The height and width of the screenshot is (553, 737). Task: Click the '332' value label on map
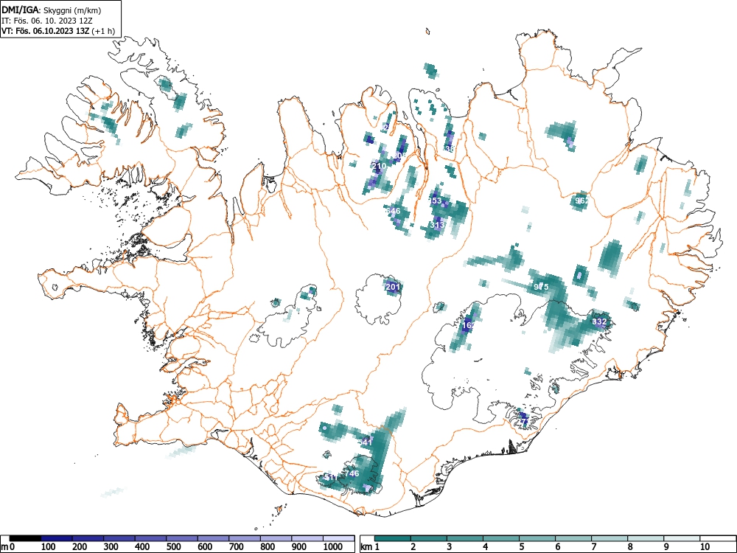click(599, 321)
